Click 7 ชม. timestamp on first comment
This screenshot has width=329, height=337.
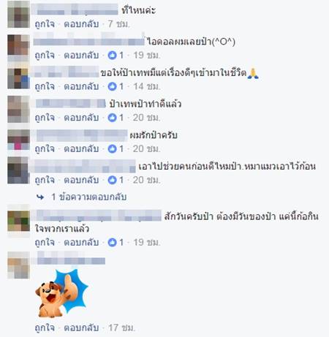pyautogui.click(x=119, y=24)
